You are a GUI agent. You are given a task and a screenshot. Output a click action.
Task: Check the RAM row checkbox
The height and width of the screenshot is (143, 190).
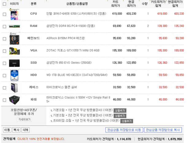[4, 26]
